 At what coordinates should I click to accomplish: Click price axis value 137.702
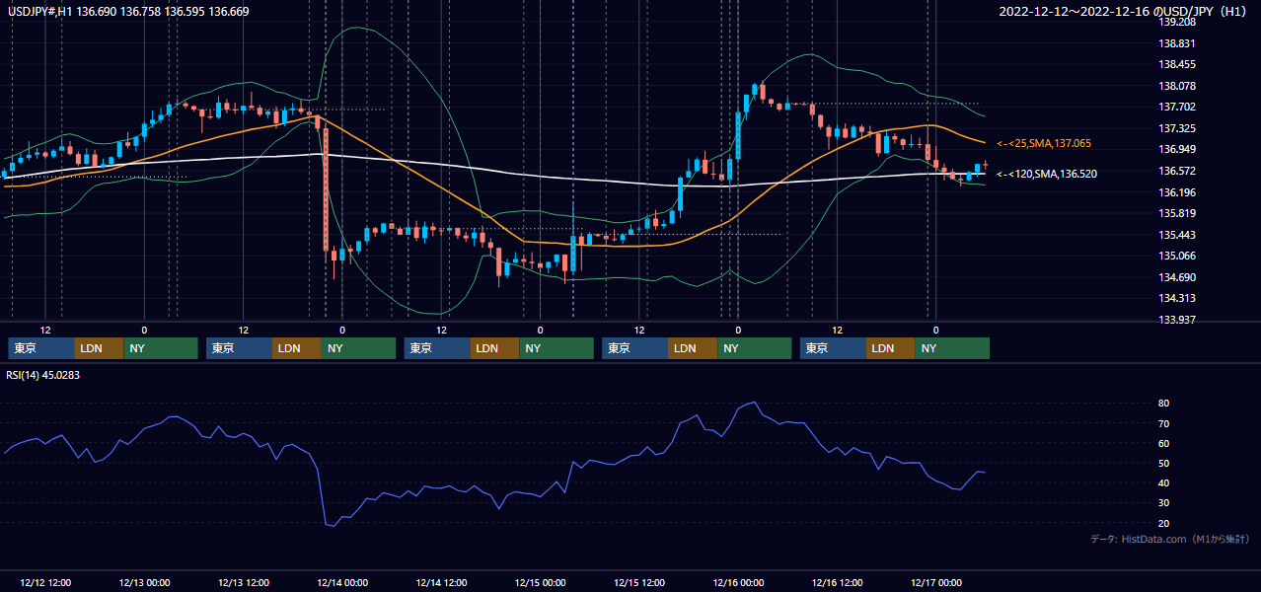pyautogui.click(x=1175, y=107)
